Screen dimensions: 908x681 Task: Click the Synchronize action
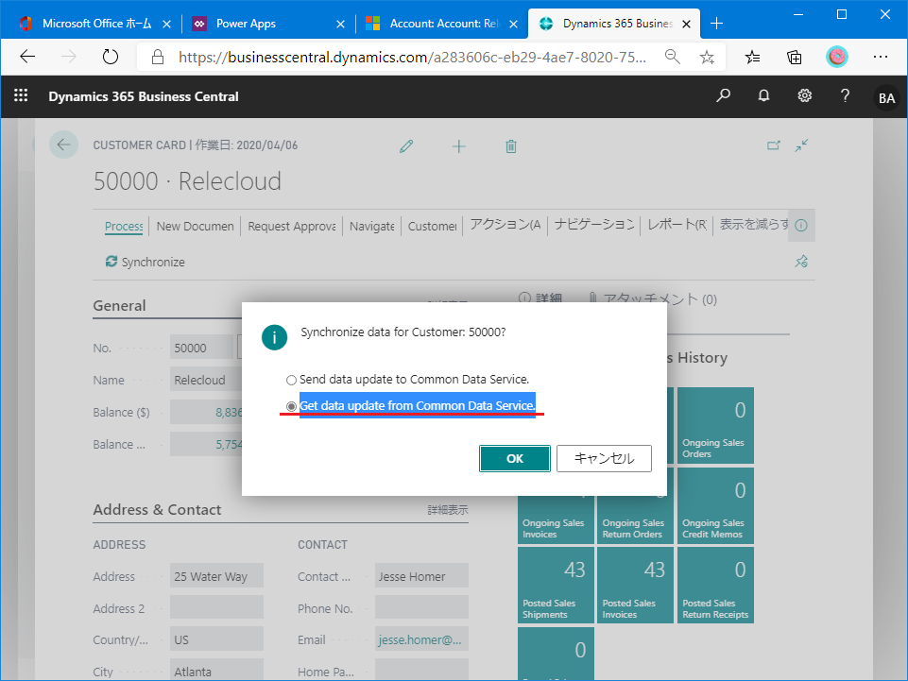[145, 262]
